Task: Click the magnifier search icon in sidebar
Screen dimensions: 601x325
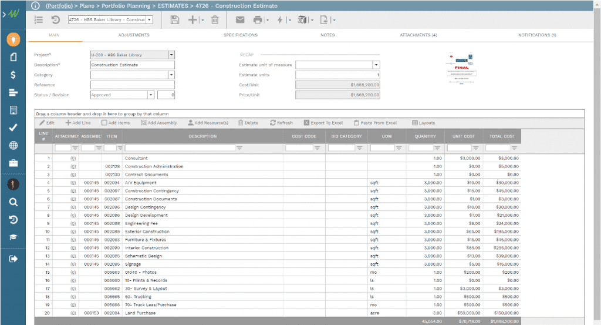Action: [x=13, y=202]
